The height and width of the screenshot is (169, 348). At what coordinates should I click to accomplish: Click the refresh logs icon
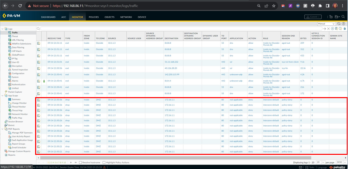pyautogui.click(x=339, y=24)
